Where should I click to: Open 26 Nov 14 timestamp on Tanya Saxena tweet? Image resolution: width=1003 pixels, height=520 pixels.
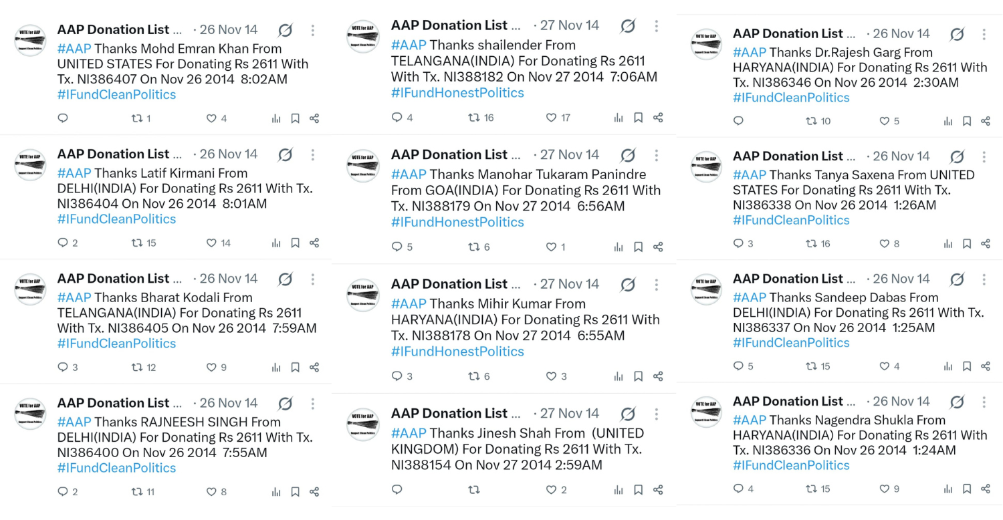click(x=901, y=156)
